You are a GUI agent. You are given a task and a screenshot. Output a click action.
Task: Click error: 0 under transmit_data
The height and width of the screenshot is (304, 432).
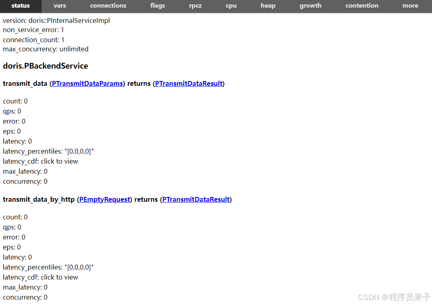14,121
